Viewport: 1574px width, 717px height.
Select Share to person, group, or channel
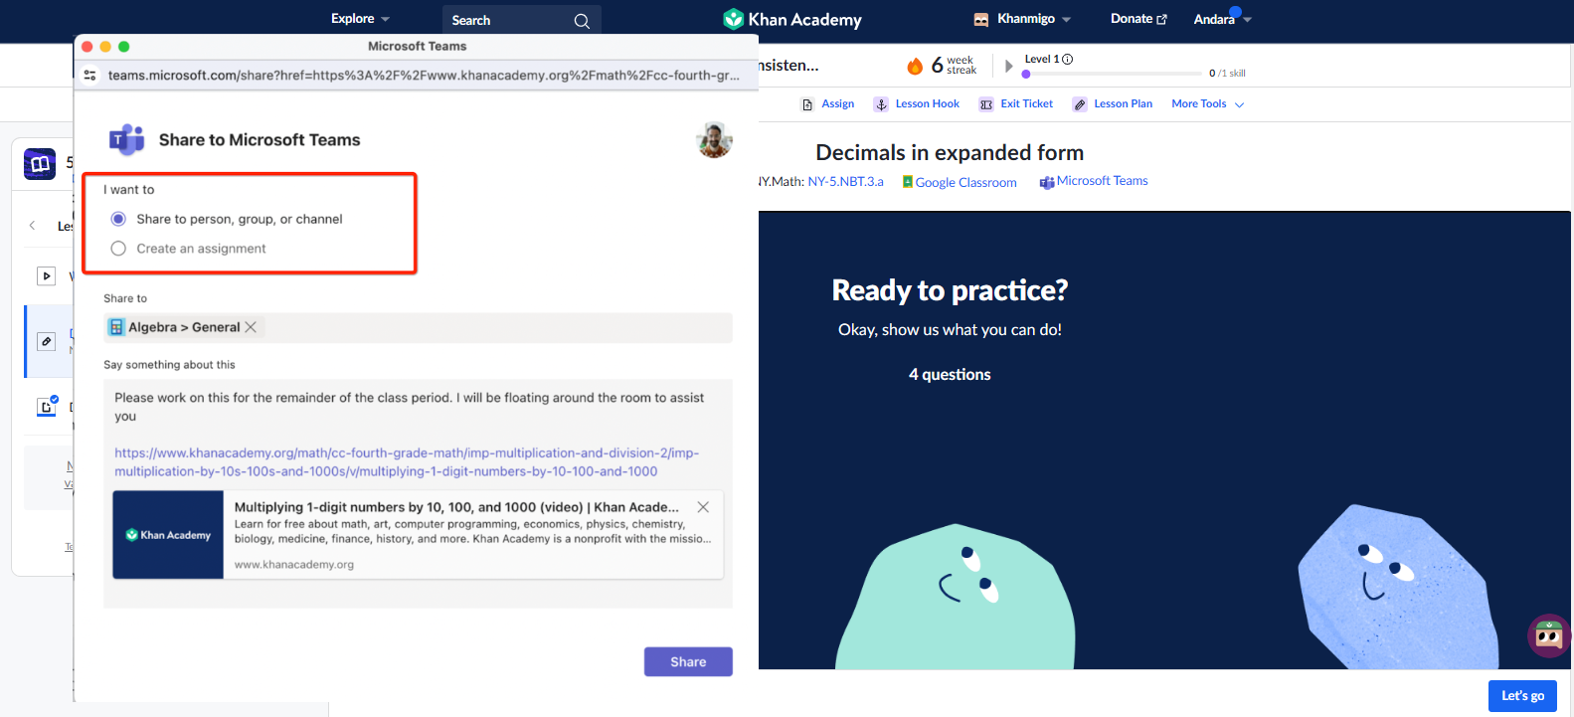coord(118,219)
